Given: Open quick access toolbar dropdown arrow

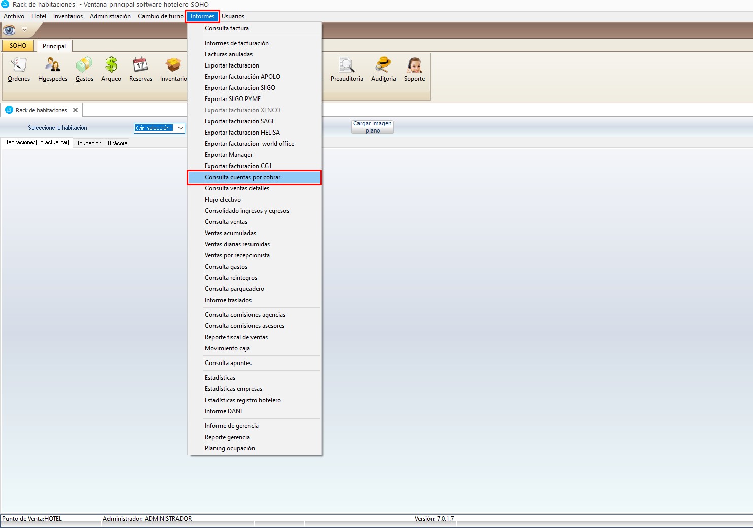Looking at the screenshot, I should [x=24, y=30].
